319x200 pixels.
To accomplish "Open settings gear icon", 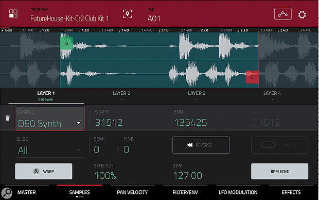I will point(302,14).
